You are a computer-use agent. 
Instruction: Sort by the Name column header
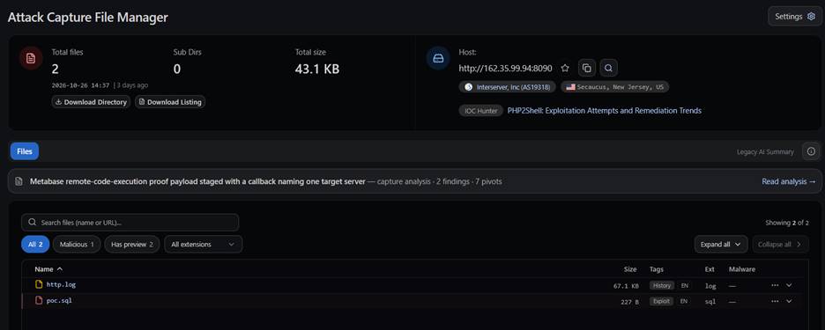coord(48,269)
